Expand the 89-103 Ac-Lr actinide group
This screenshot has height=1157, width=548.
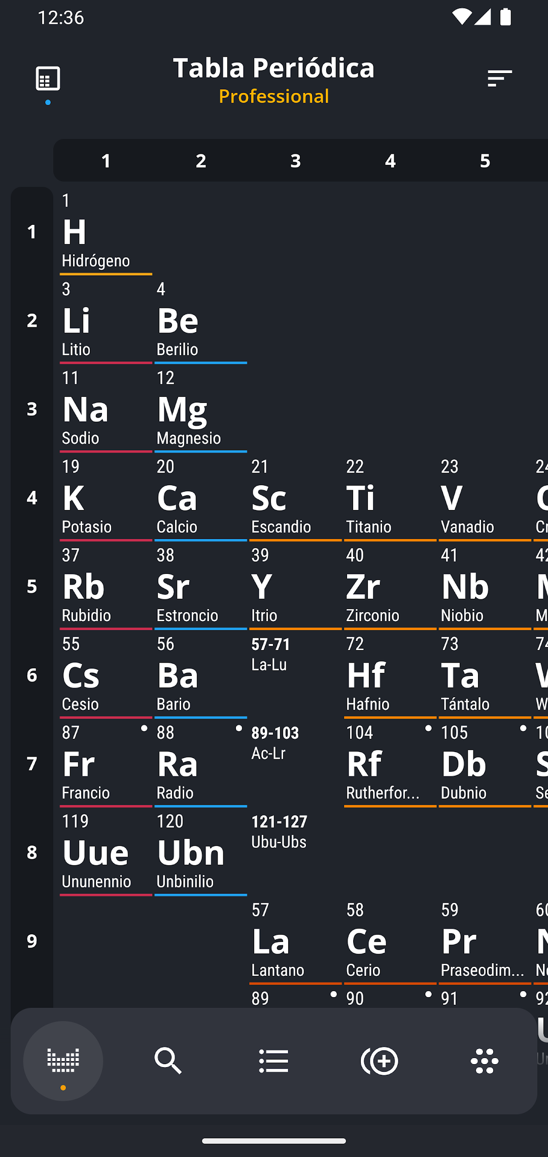(x=295, y=765)
